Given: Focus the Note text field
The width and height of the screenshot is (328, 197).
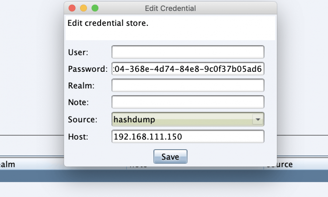Looking at the screenshot, I should (x=188, y=102).
